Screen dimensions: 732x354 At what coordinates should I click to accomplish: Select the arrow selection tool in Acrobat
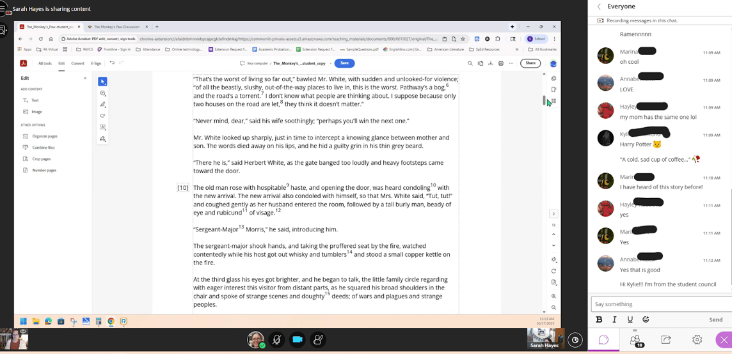[x=102, y=82]
